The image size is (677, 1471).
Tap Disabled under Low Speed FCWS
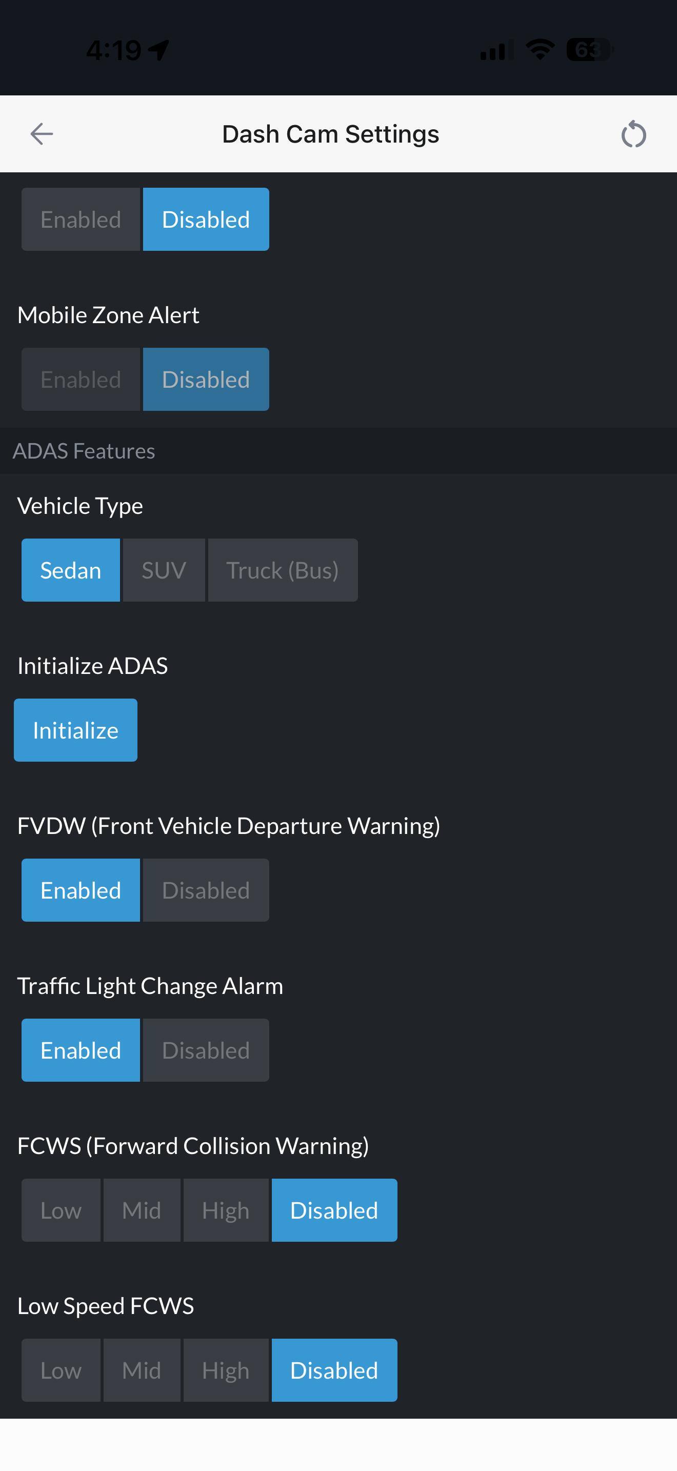coord(334,1370)
